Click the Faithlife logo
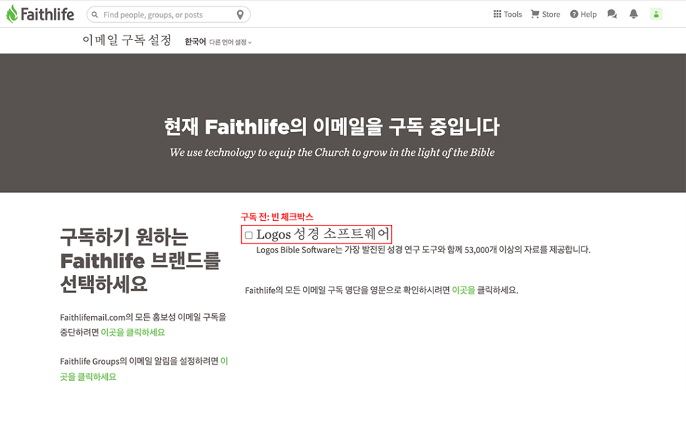686x421 pixels. point(40,14)
